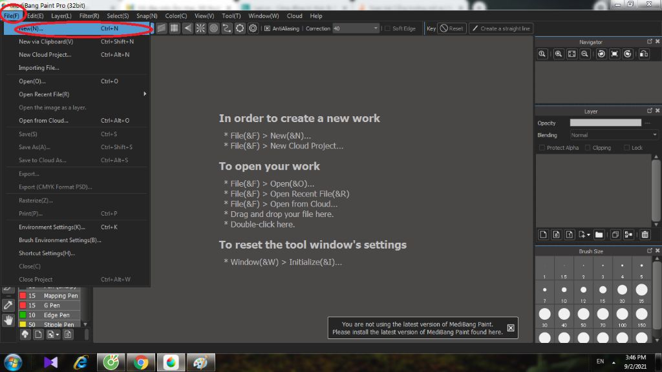Select the curve snap icon
662x372 pixels.
227,28
